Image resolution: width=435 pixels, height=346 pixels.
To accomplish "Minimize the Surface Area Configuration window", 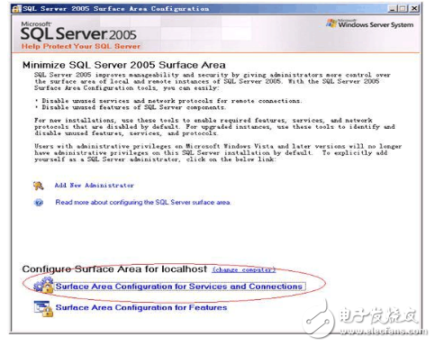I will coord(393,8).
